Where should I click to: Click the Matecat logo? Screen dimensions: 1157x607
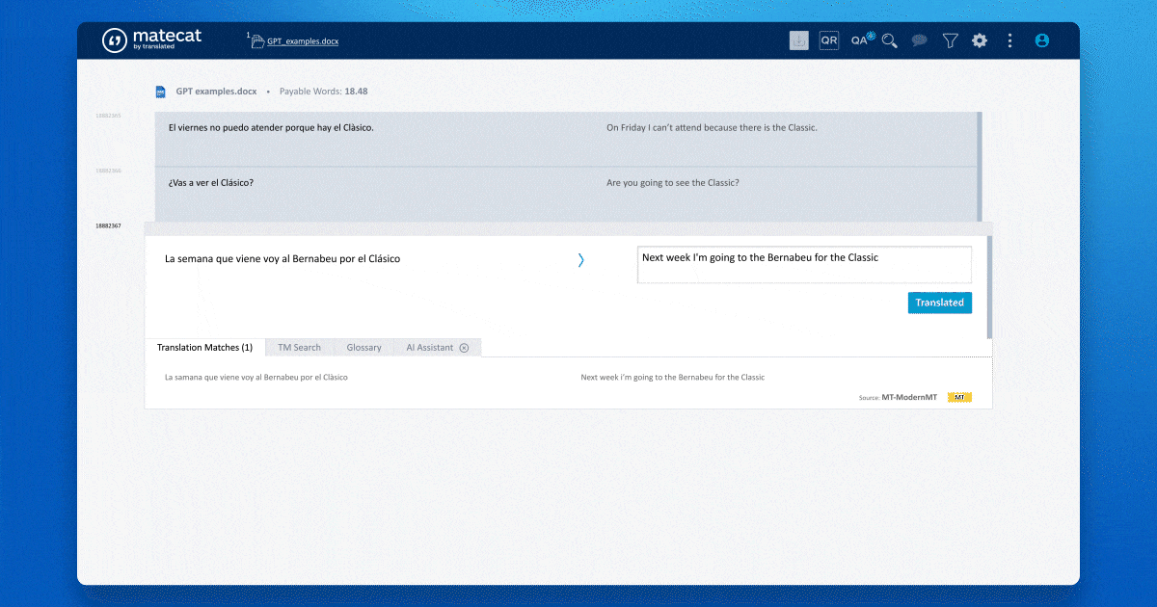point(151,40)
